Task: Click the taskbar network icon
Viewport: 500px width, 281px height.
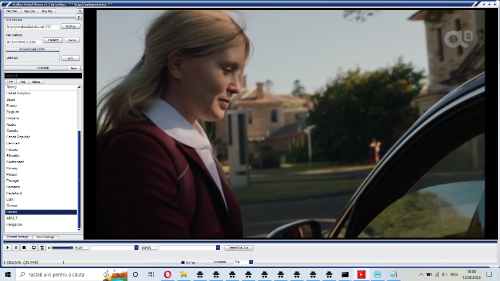Action: click(x=437, y=275)
